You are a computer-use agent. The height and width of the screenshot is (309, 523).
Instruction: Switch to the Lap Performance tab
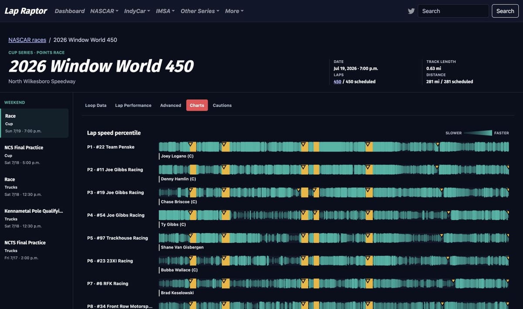[x=133, y=105]
